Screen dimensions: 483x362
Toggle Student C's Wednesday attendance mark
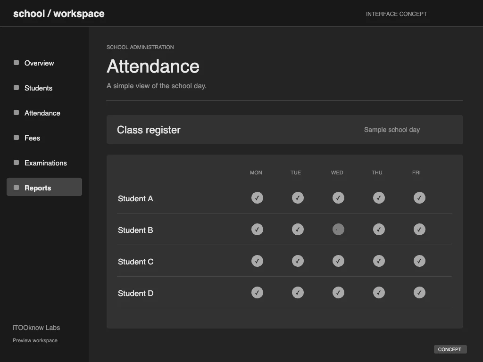338,261
